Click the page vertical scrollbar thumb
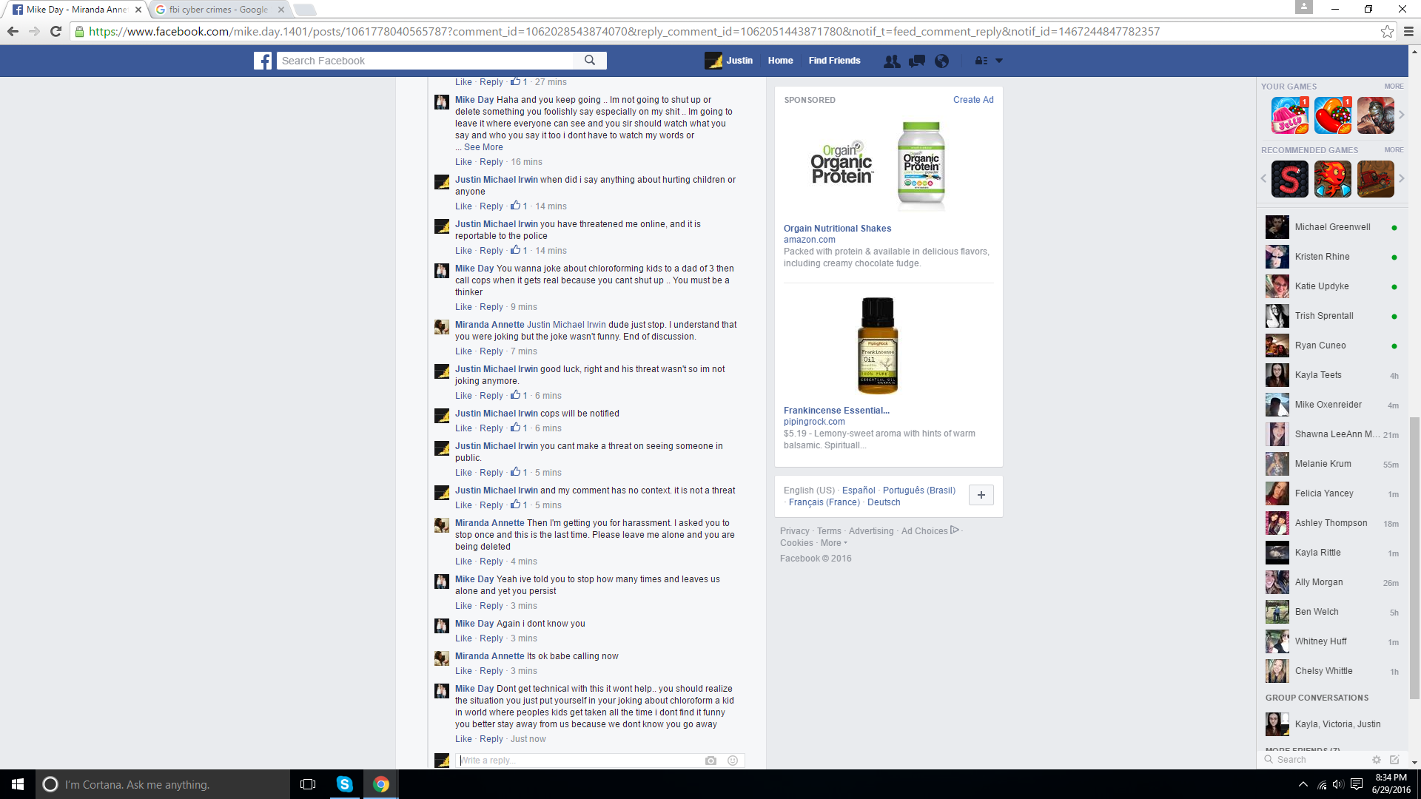Viewport: 1421px width, 799px height. [x=1414, y=559]
